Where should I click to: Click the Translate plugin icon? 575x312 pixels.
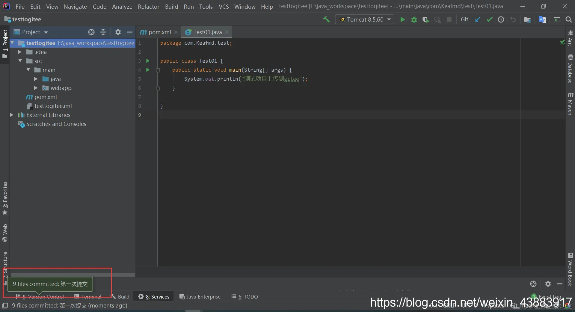tap(542, 19)
